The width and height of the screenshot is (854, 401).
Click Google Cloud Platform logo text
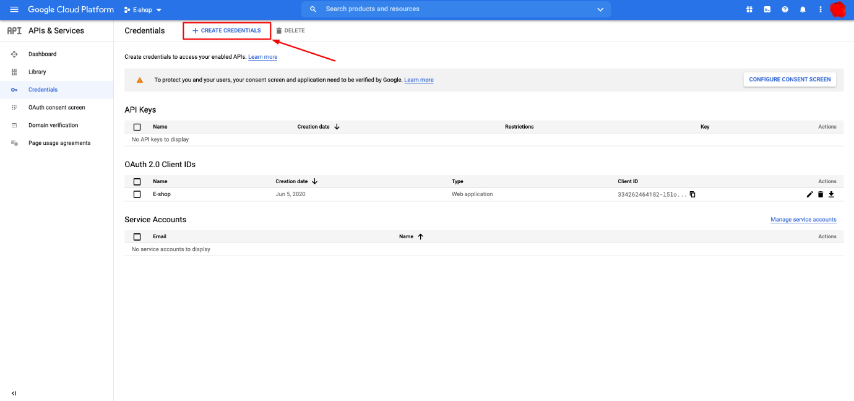click(71, 10)
